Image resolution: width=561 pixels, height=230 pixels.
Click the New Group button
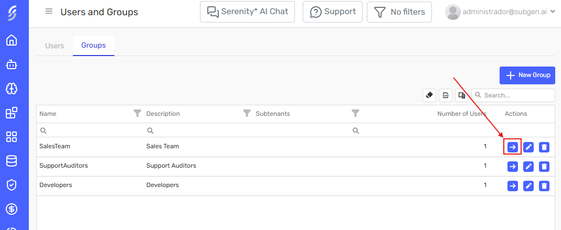click(x=527, y=75)
